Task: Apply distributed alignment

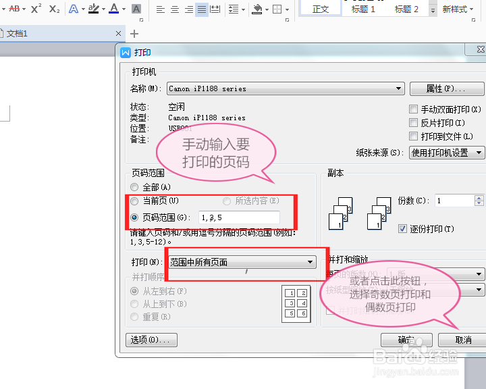Action: coord(215,9)
